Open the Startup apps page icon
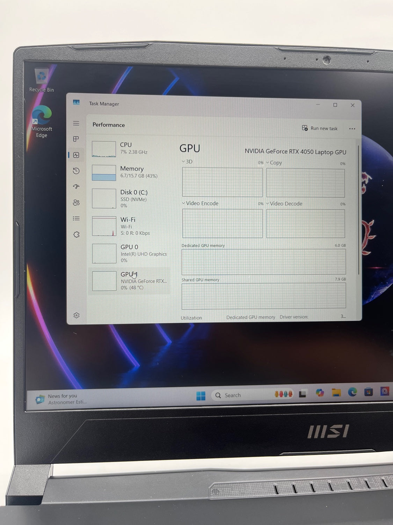This screenshot has height=525, width=393. (76, 187)
